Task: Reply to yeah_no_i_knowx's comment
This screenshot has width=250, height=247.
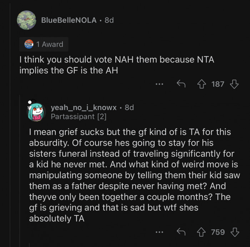Action: [x=181, y=232]
